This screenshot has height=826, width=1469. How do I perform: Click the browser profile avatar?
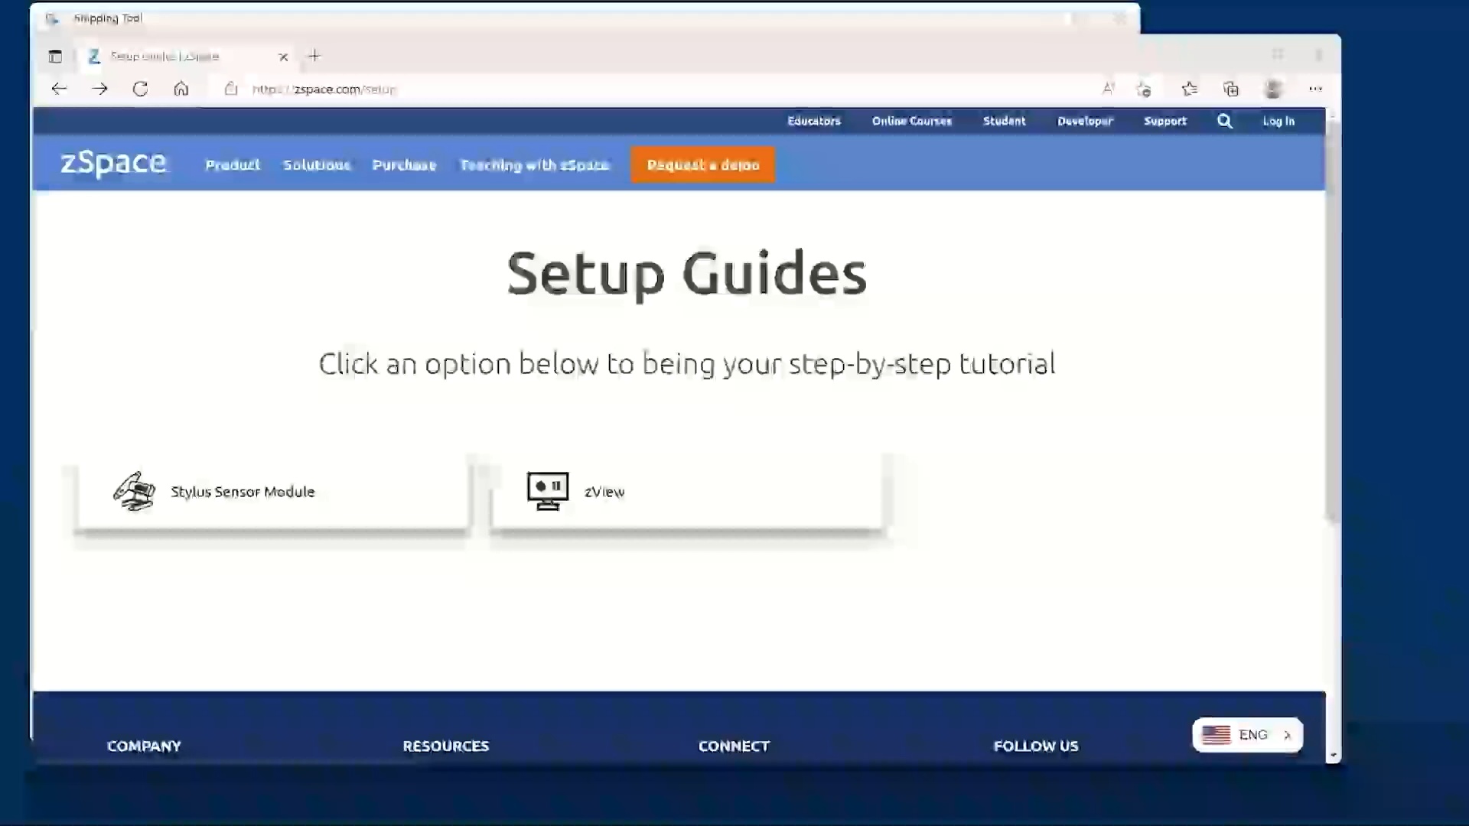1273,89
